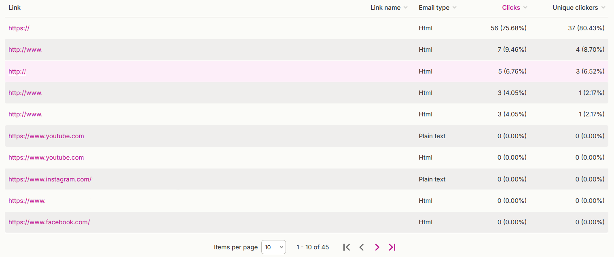The height and width of the screenshot is (257, 614).
Task: Click the Html cell in the Facebook row
Action: pos(426,222)
